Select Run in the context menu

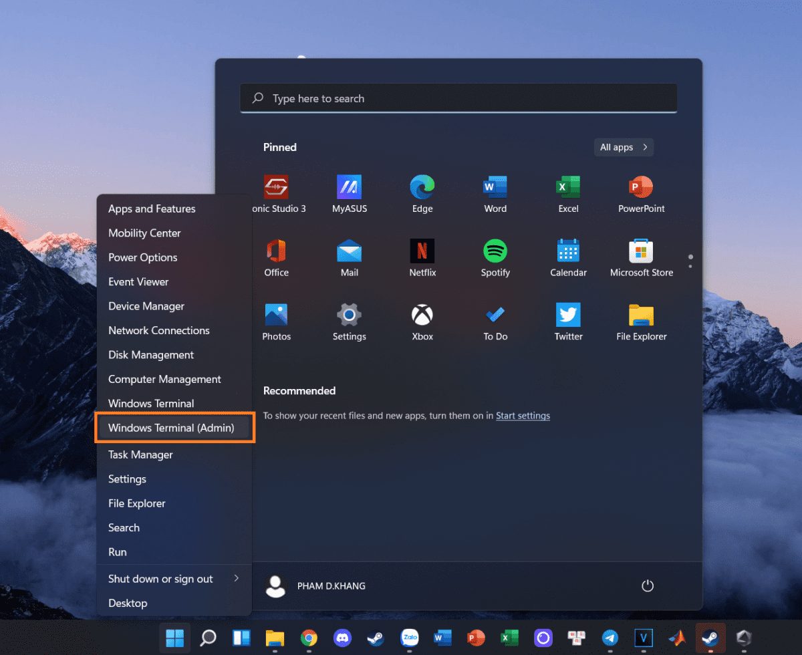(x=174, y=552)
